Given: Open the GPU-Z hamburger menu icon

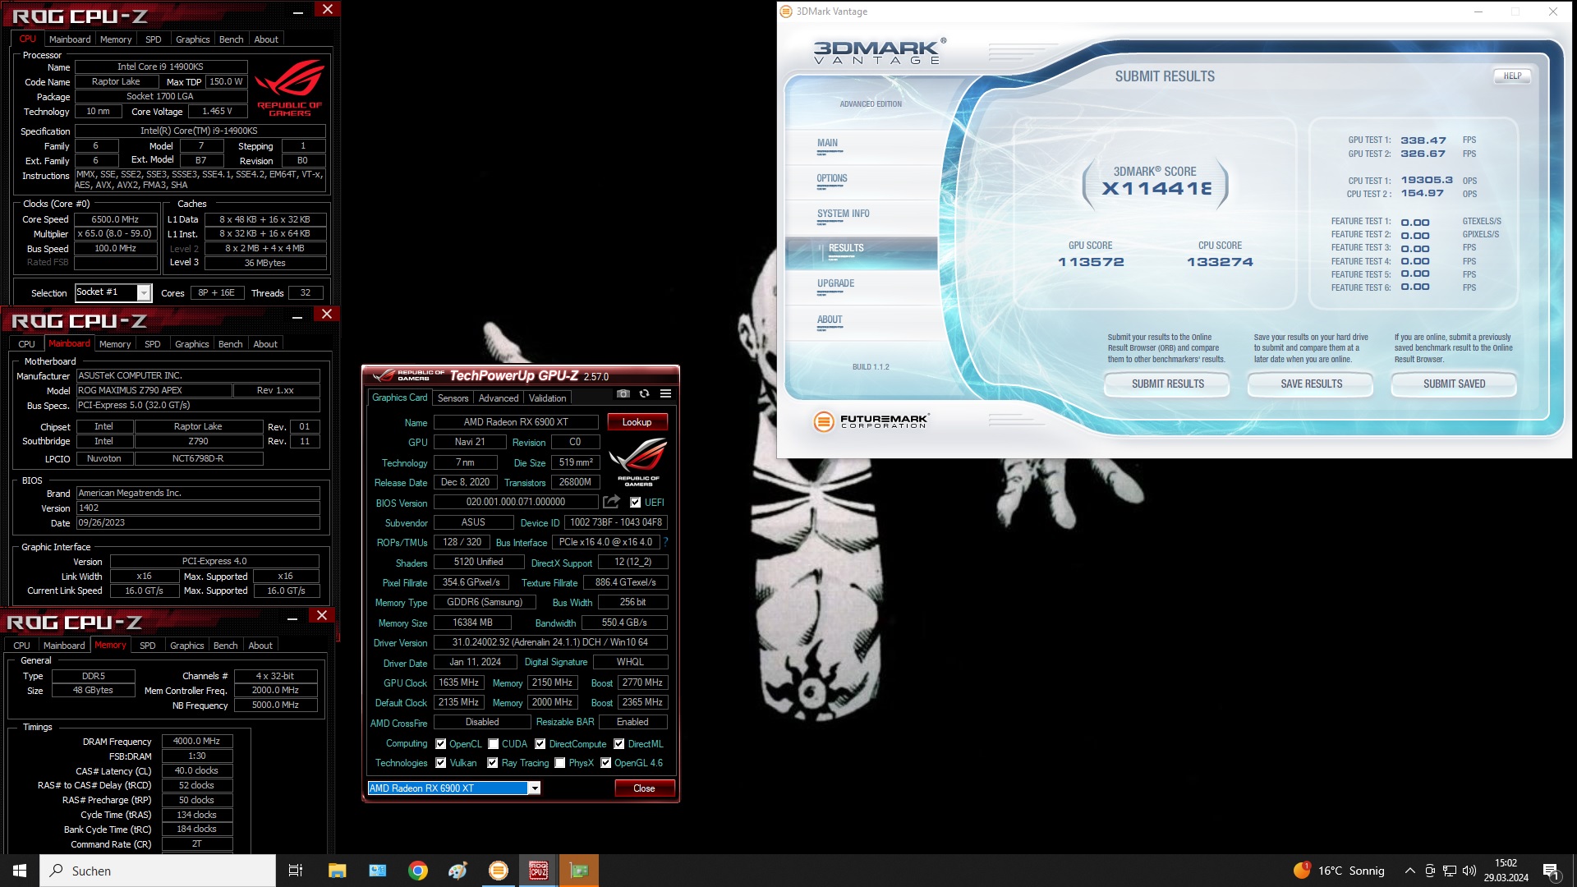Looking at the screenshot, I should click(x=666, y=394).
